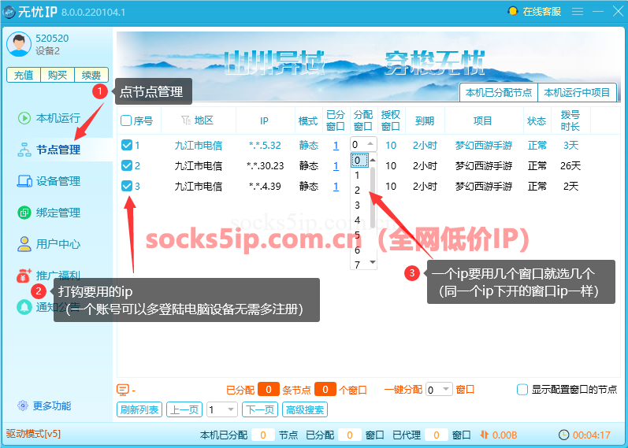Click the filter icon beside 地区 header
Viewport: 628px width, 448px height.
(186, 121)
